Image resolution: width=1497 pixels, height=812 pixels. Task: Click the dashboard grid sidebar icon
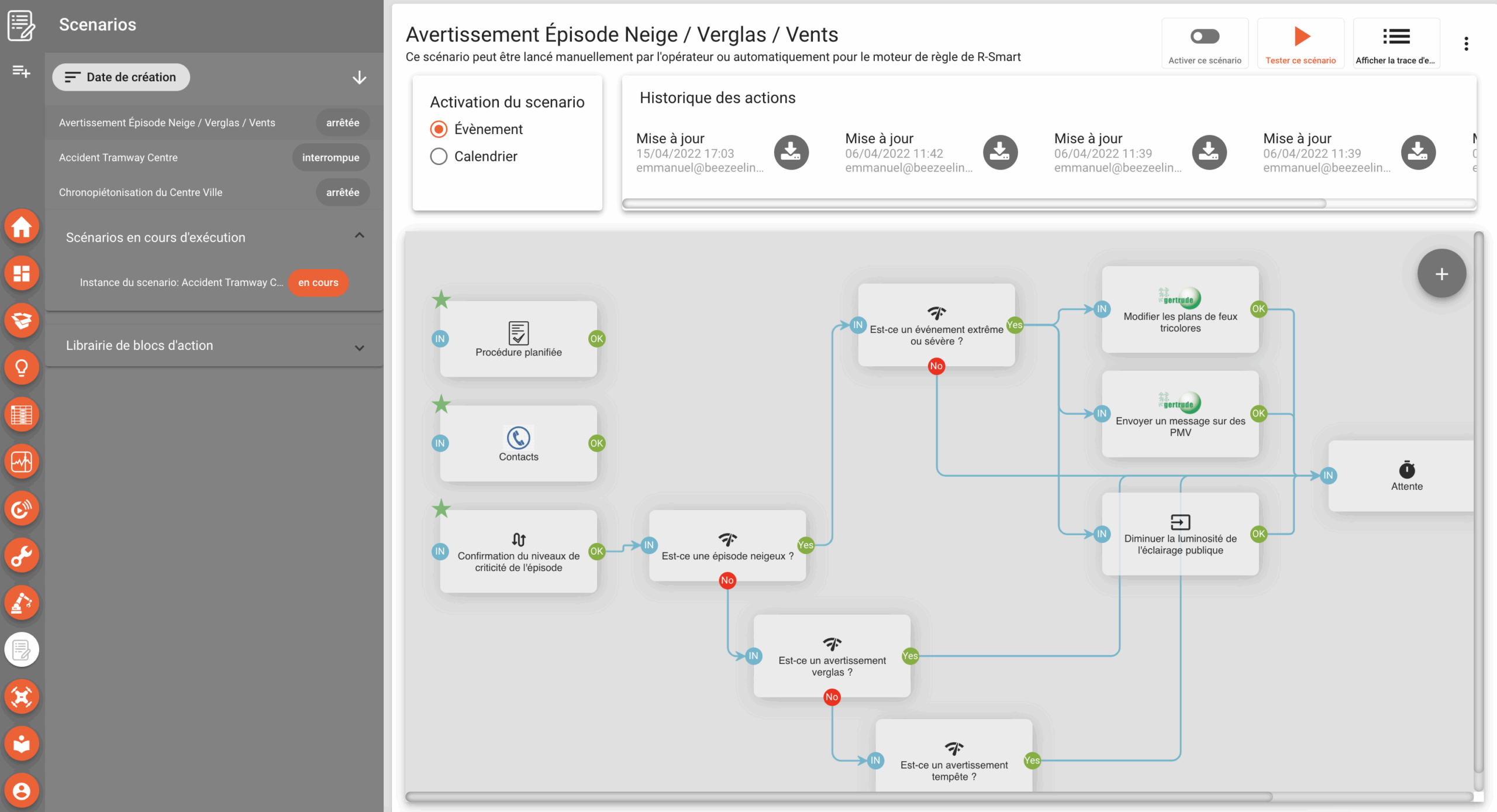click(x=22, y=274)
